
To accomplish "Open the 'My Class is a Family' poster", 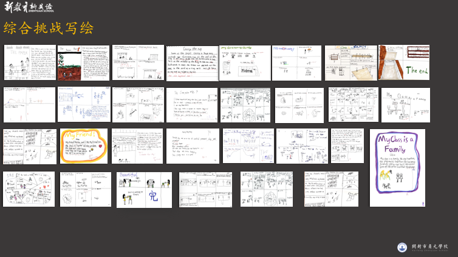I will click(397, 169).
